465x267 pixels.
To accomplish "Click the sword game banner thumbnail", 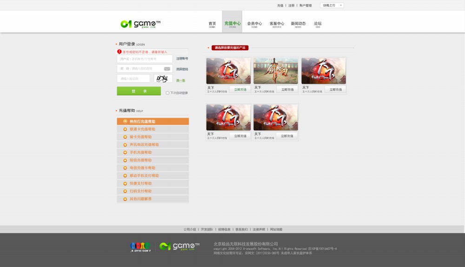I will coord(276,71).
